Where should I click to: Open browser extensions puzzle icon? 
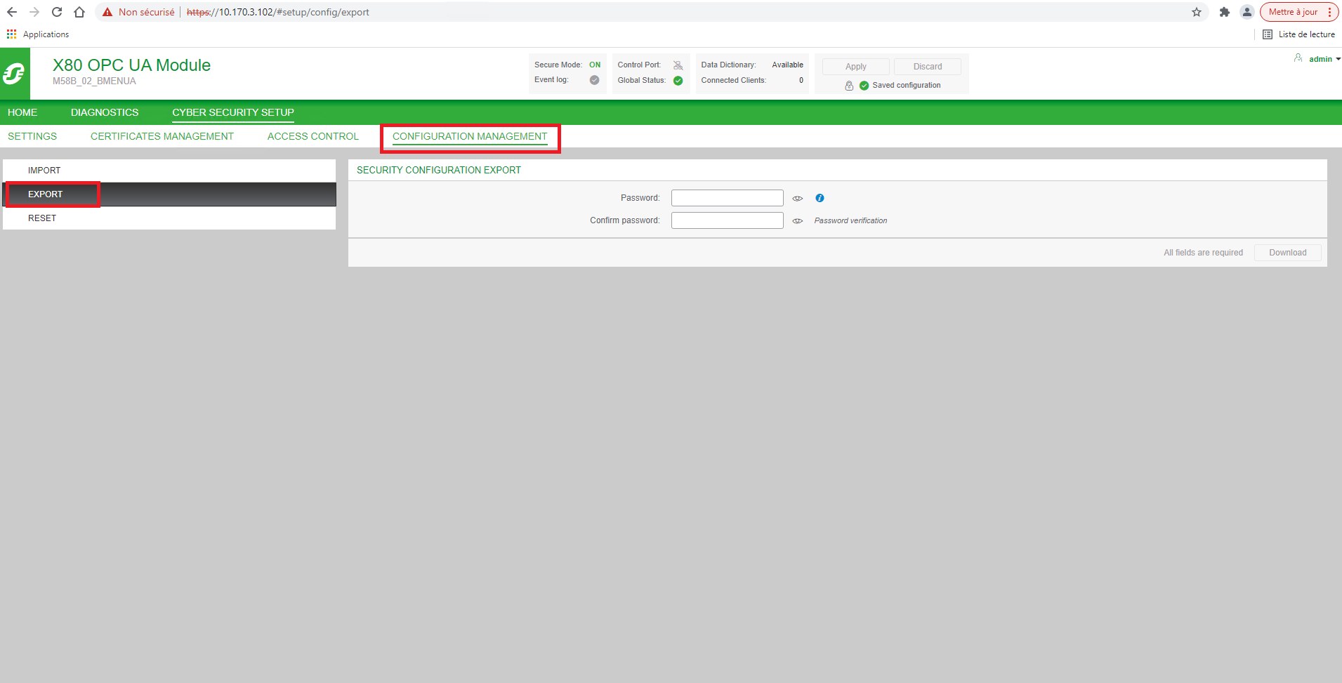point(1225,12)
